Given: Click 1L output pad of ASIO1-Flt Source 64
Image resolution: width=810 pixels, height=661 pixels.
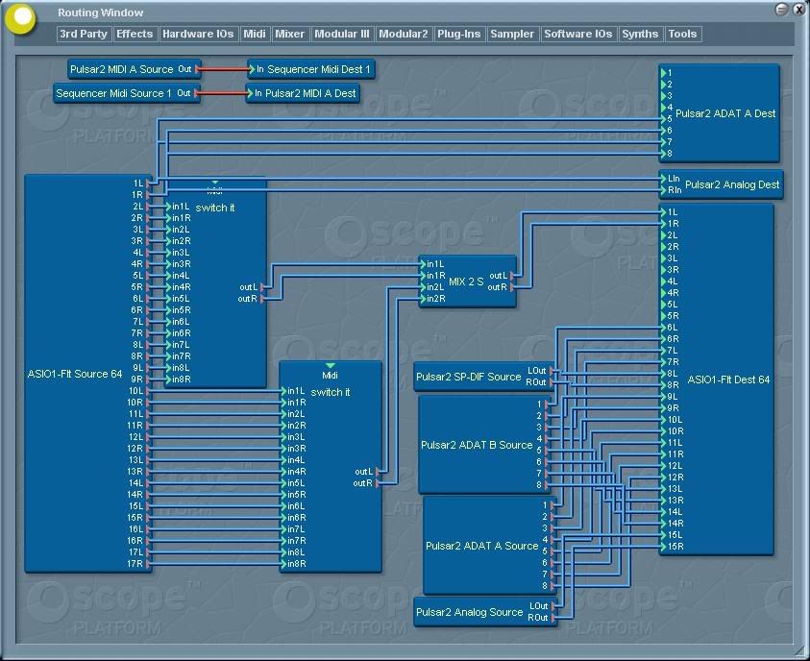Looking at the screenshot, I should pyautogui.click(x=149, y=184).
